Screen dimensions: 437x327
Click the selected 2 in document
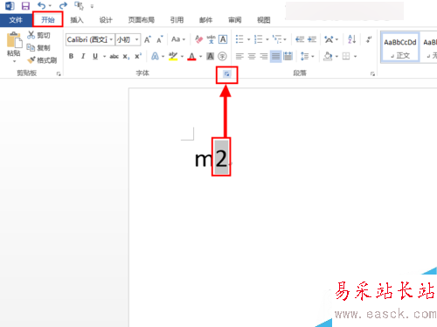pos(221,157)
